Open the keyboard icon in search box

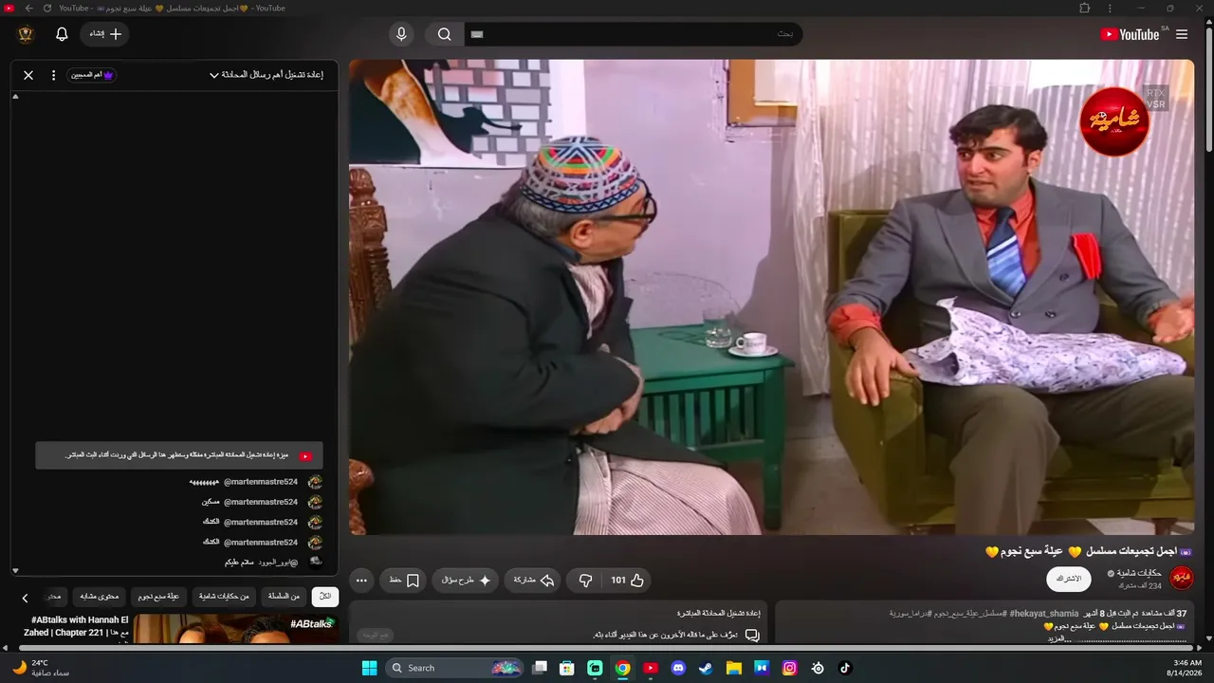(x=477, y=34)
